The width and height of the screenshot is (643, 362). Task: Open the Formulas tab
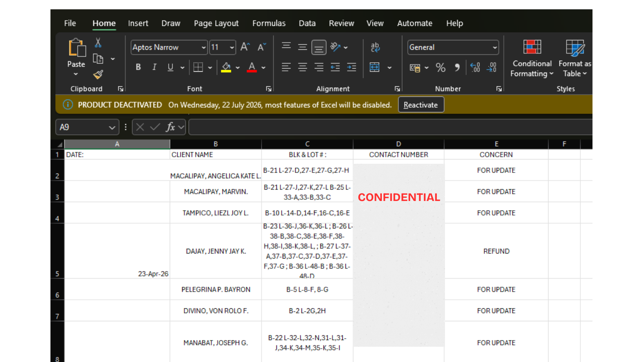[269, 24]
